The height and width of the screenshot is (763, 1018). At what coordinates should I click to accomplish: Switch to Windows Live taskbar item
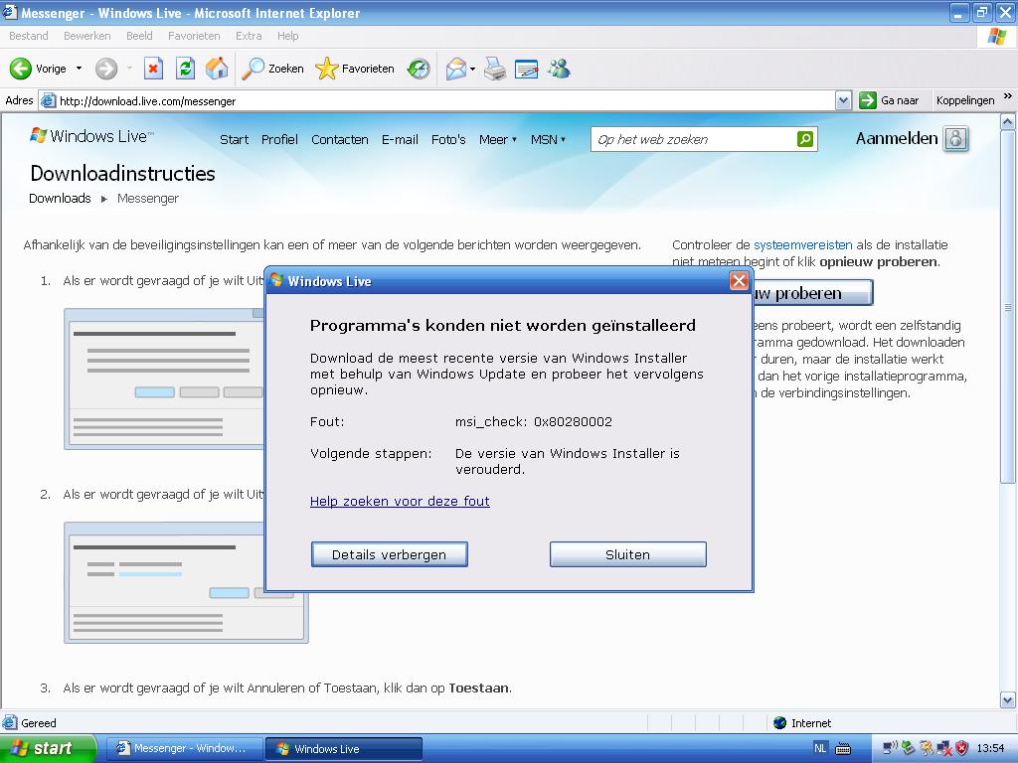click(343, 749)
